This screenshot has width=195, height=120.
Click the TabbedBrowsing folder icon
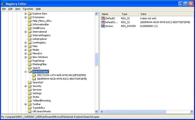[30, 101]
